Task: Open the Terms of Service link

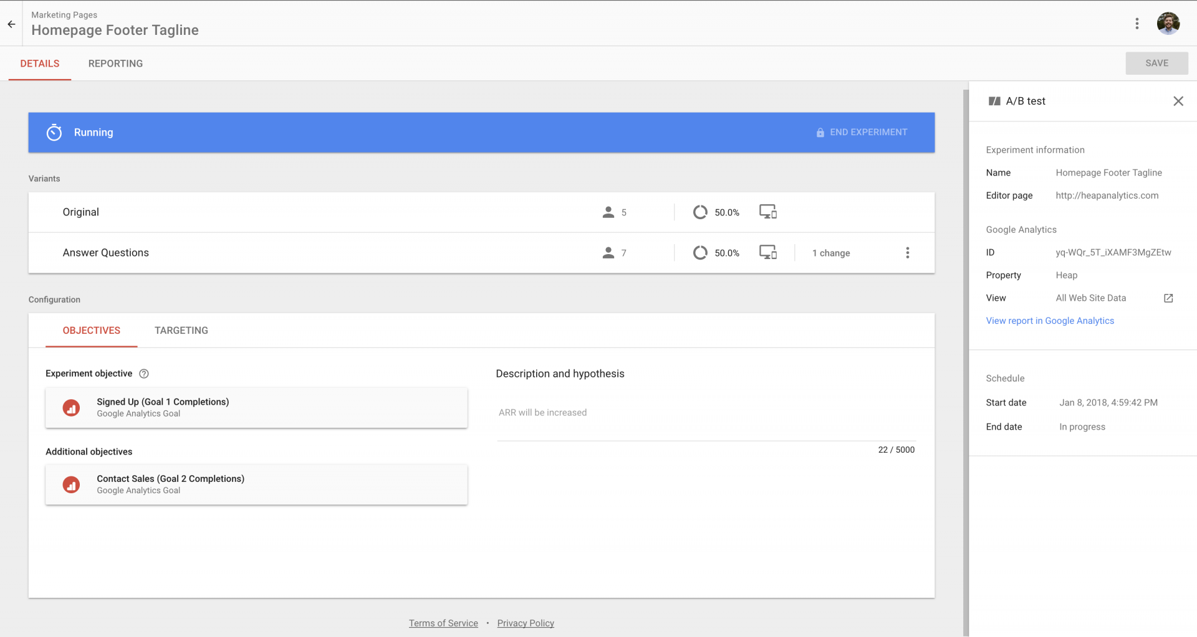Action: (443, 623)
